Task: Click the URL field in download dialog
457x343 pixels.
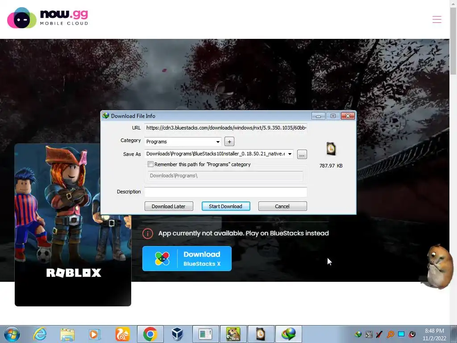Action: click(x=225, y=128)
